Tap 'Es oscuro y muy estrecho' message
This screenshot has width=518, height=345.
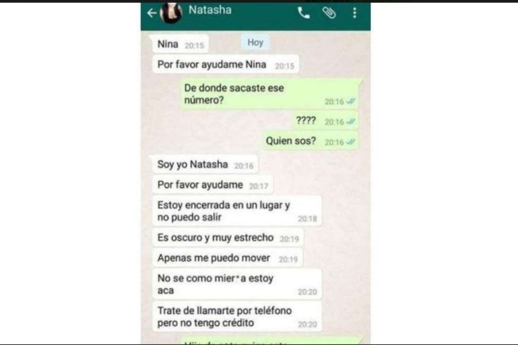click(228, 237)
